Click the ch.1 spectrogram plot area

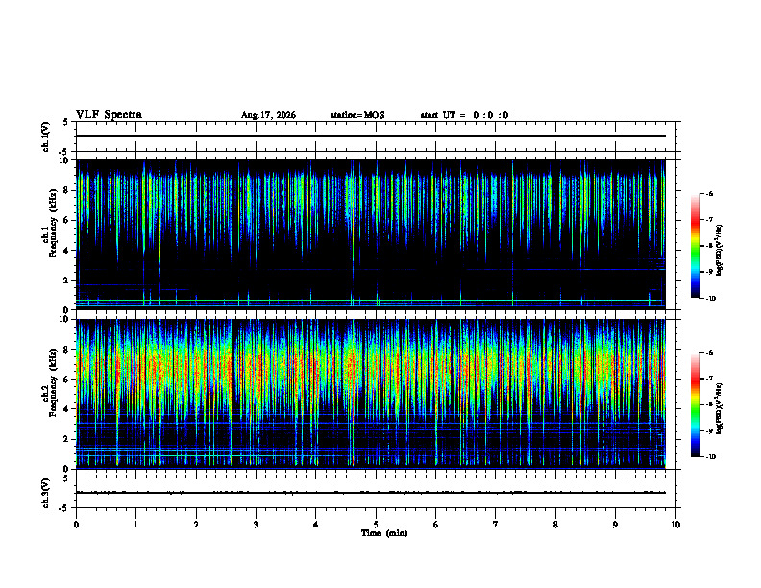(x=371, y=234)
